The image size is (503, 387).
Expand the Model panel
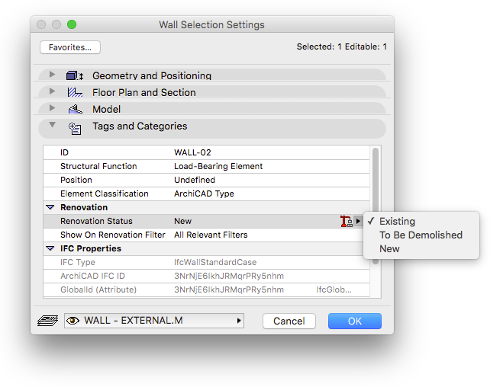coord(52,108)
